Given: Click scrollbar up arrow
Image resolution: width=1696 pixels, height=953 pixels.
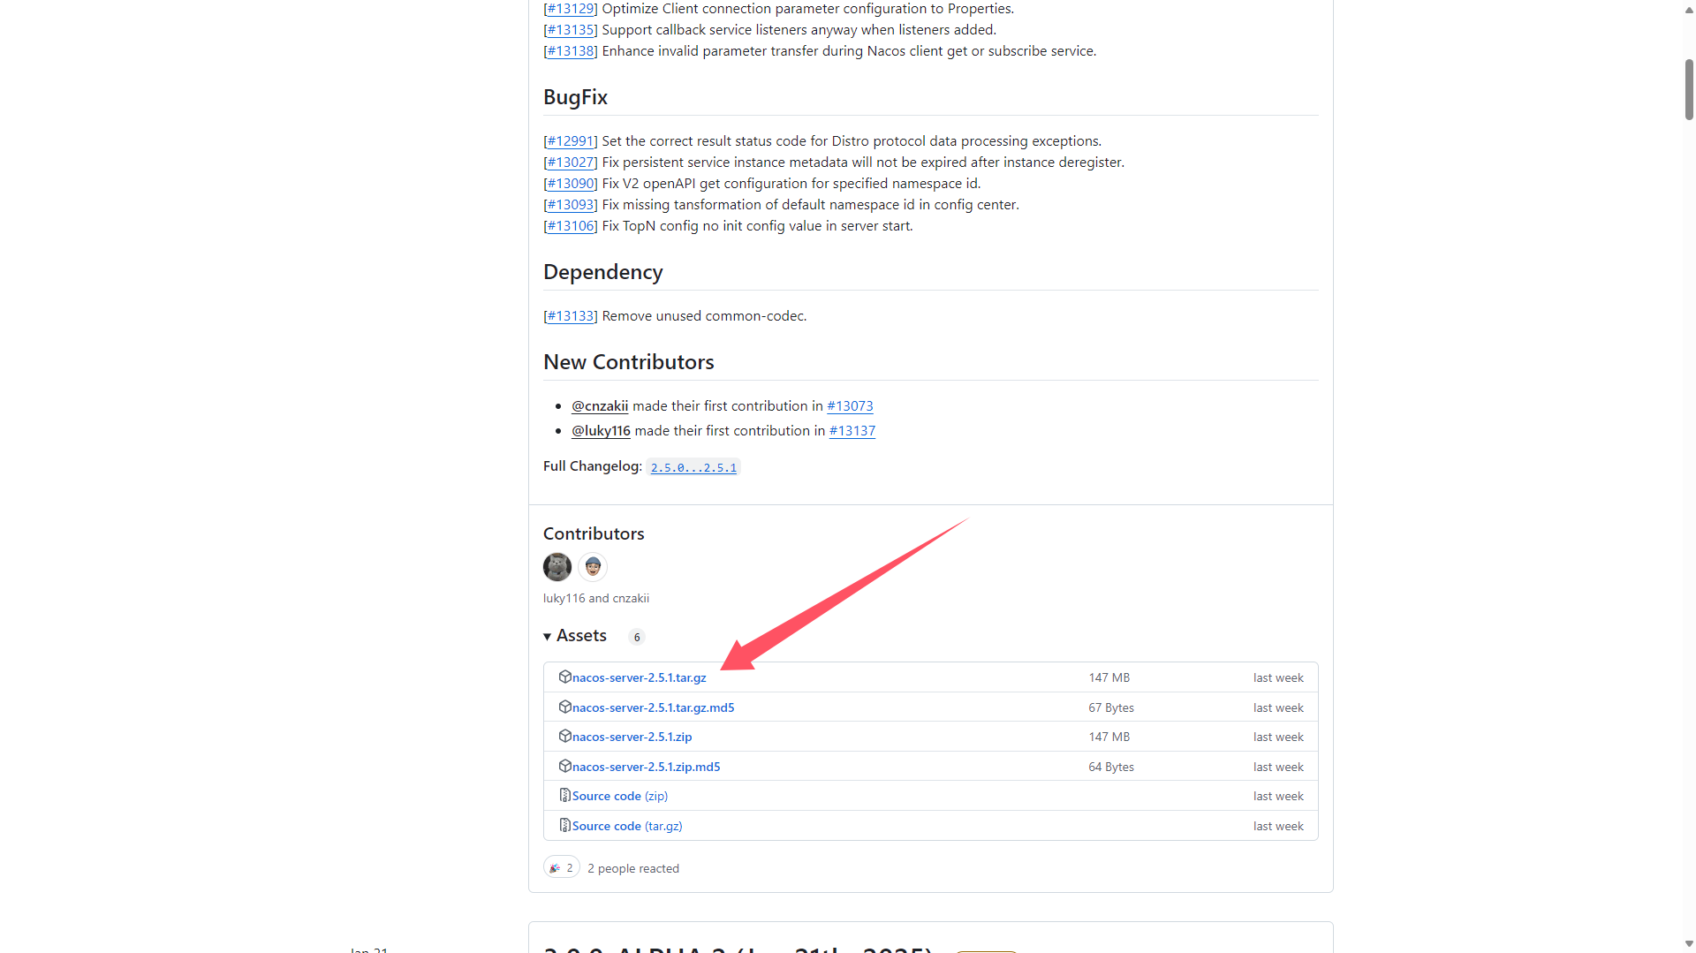Looking at the screenshot, I should [x=1689, y=10].
